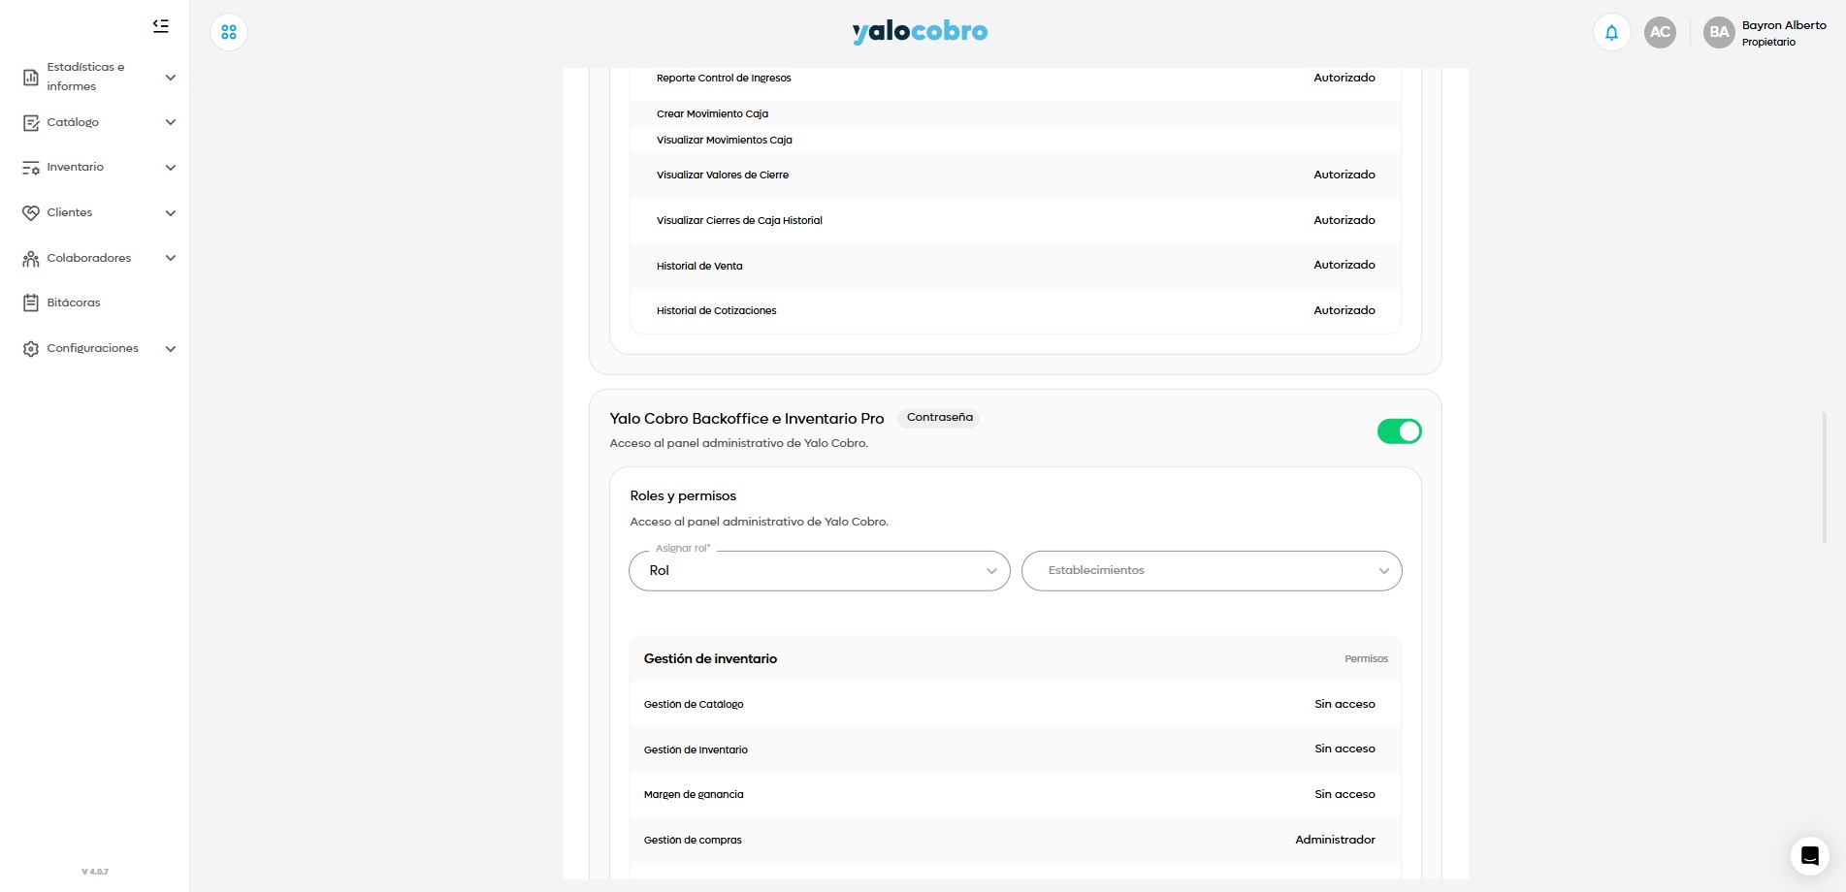Click the Contraseña badge

pyautogui.click(x=939, y=417)
